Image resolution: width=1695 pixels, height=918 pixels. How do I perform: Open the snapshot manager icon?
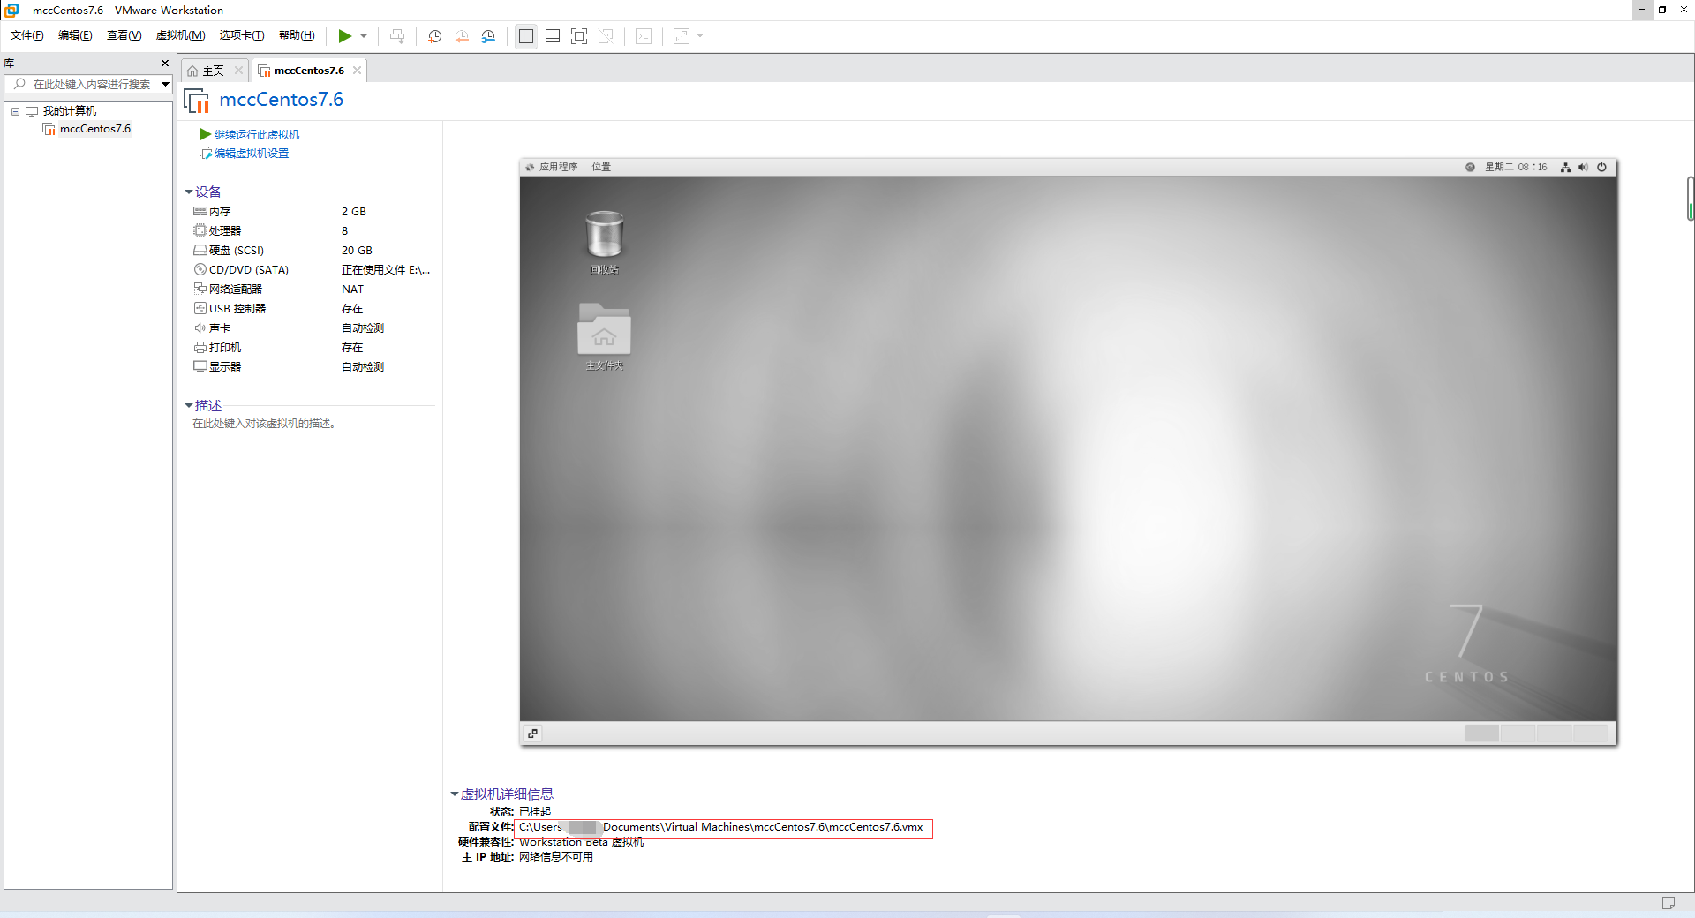click(x=488, y=36)
